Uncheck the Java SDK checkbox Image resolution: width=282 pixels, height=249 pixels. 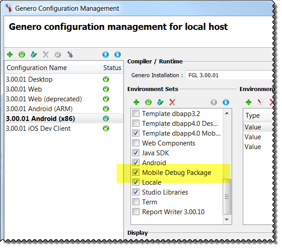(x=136, y=153)
